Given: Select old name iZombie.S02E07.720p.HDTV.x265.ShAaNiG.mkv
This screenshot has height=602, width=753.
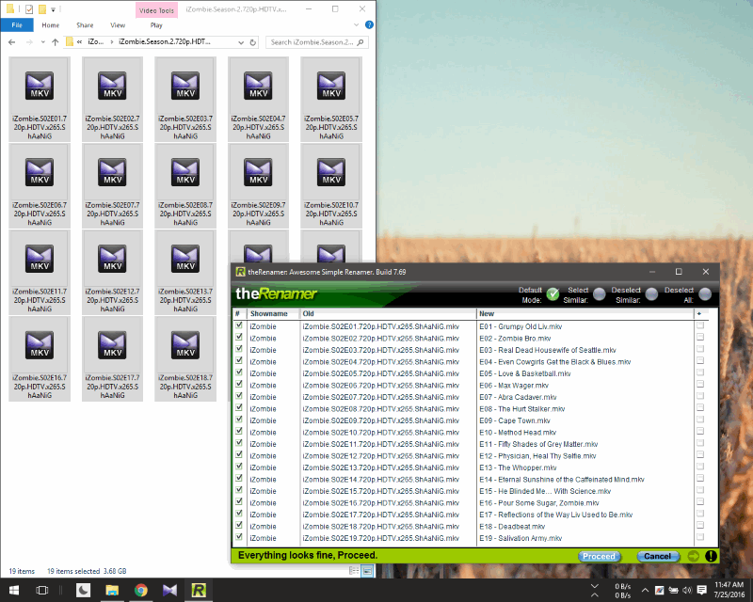Looking at the screenshot, I should point(381,397).
